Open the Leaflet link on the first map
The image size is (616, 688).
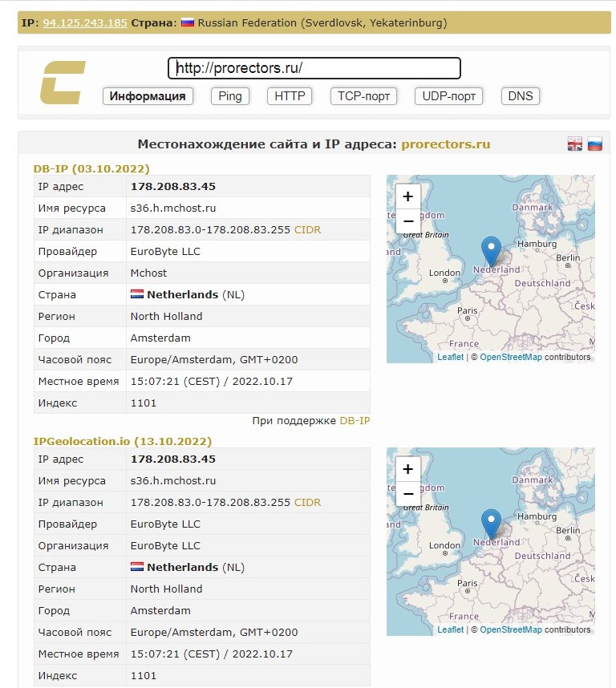pyautogui.click(x=450, y=357)
